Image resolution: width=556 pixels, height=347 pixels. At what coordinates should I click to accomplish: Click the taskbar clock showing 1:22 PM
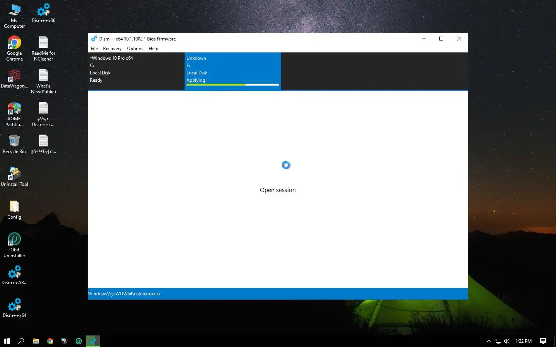point(524,341)
